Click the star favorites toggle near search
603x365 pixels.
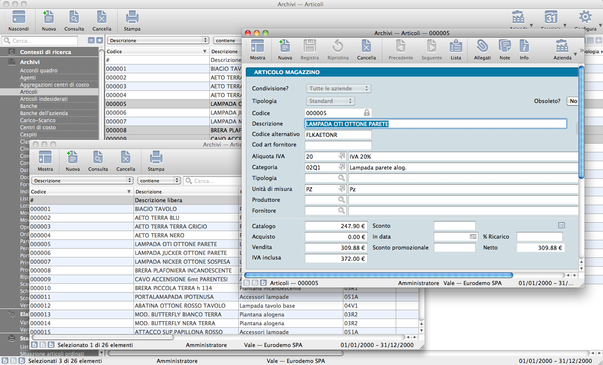100,41
